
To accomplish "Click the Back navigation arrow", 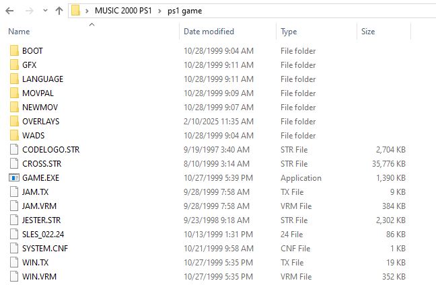I will (x=9, y=11).
